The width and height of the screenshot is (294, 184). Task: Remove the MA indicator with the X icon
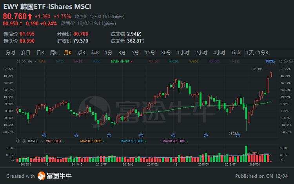tap(24, 61)
